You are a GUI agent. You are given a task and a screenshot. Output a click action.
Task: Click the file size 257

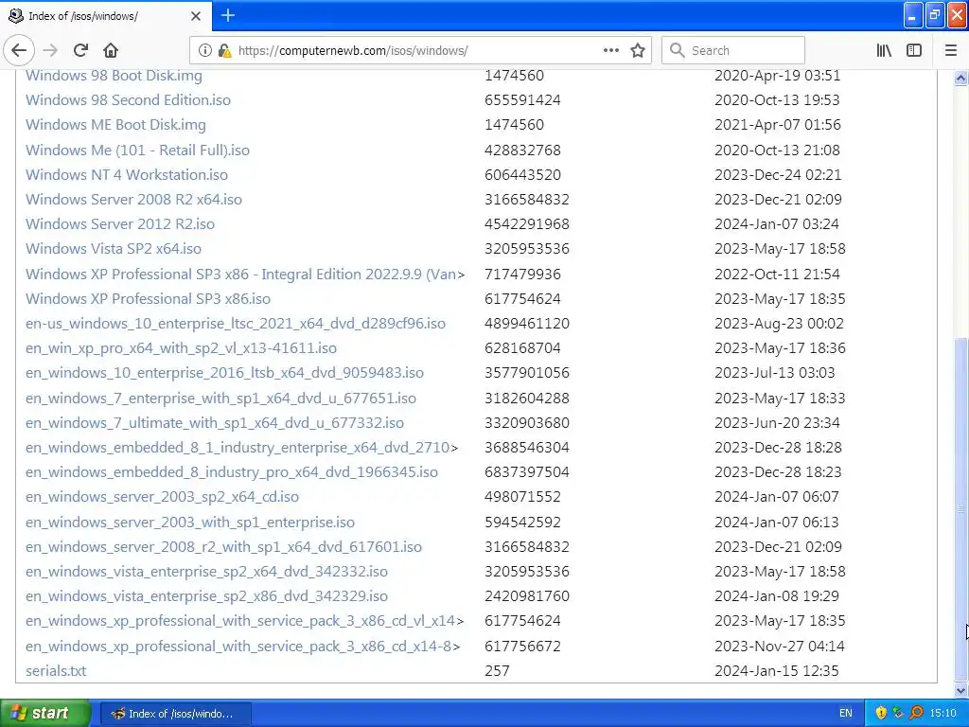coord(497,671)
